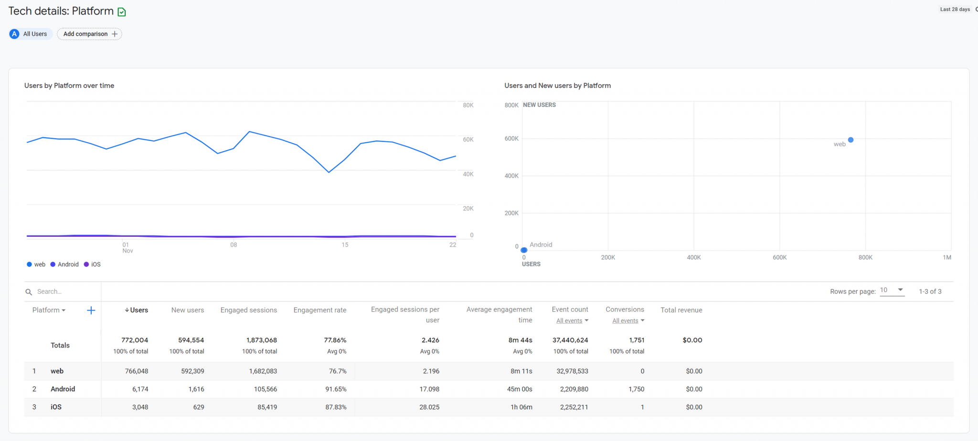Toggle the Android series in chart legend
978x441 pixels.
coord(64,264)
